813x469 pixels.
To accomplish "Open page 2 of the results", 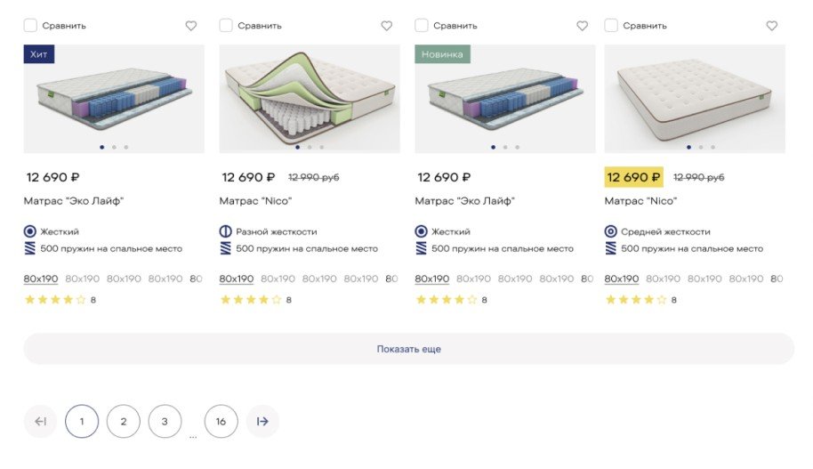I will click(124, 421).
